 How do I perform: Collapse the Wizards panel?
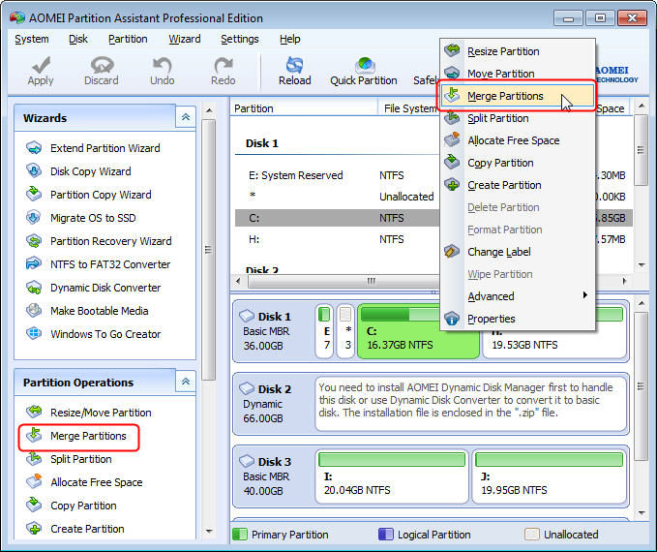click(x=186, y=117)
